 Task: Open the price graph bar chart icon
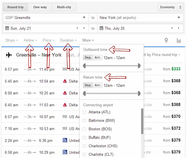(178, 40)
